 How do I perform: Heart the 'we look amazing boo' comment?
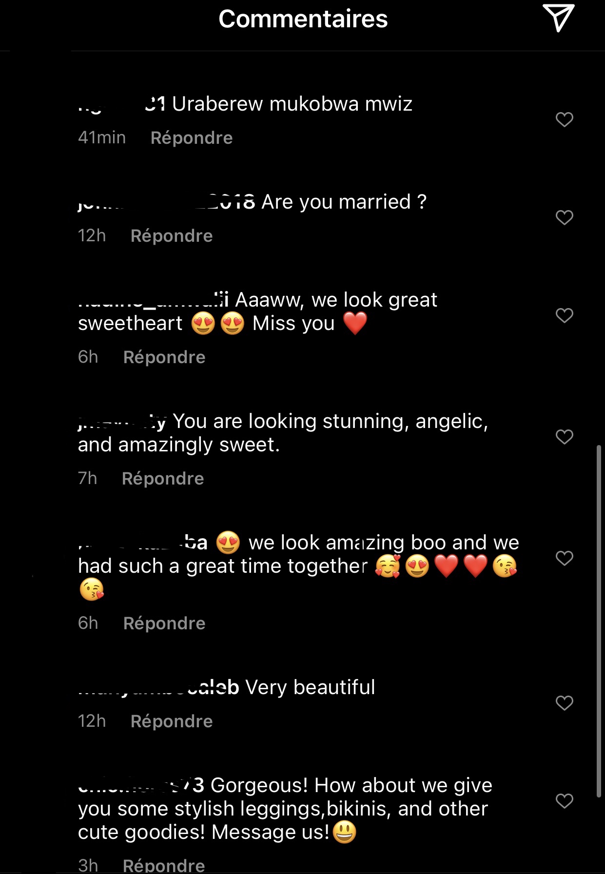564,558
